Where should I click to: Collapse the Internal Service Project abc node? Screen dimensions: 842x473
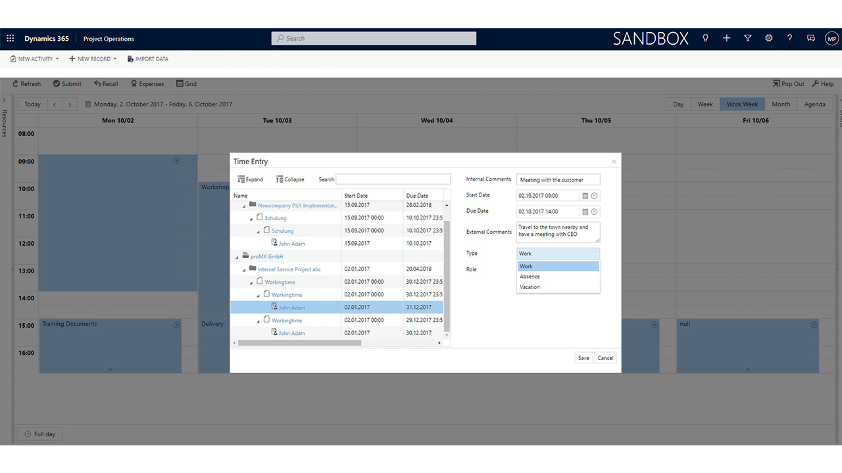tap(244, 269)
